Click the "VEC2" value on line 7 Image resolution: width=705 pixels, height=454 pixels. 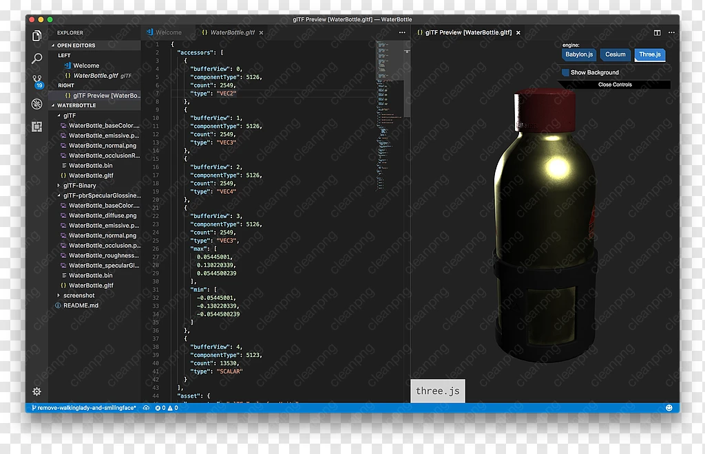(x=226, y=94)
